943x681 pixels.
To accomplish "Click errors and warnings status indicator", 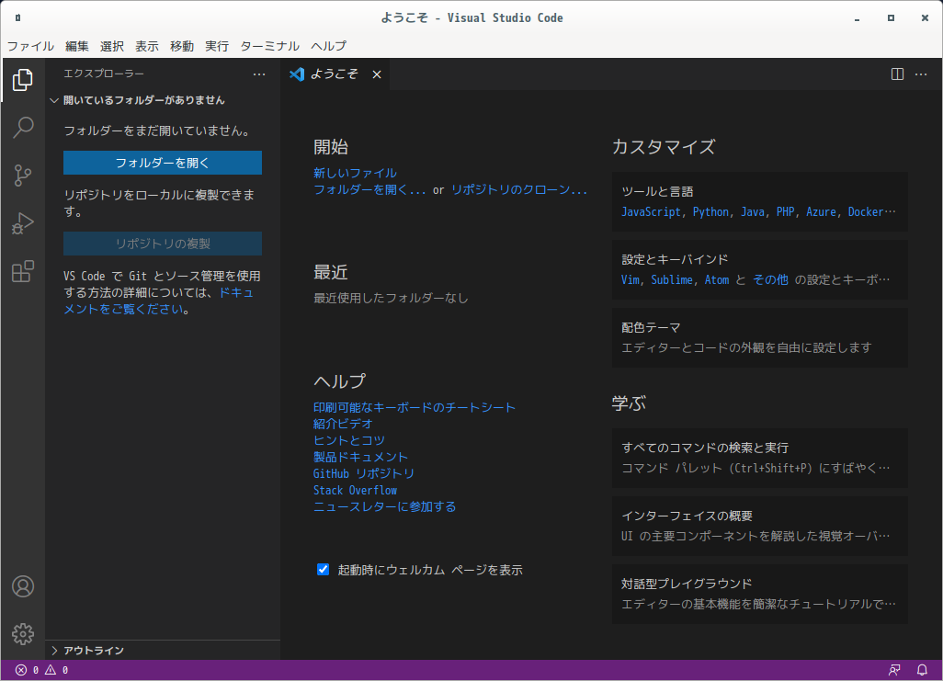I will [x=41, y=670].
